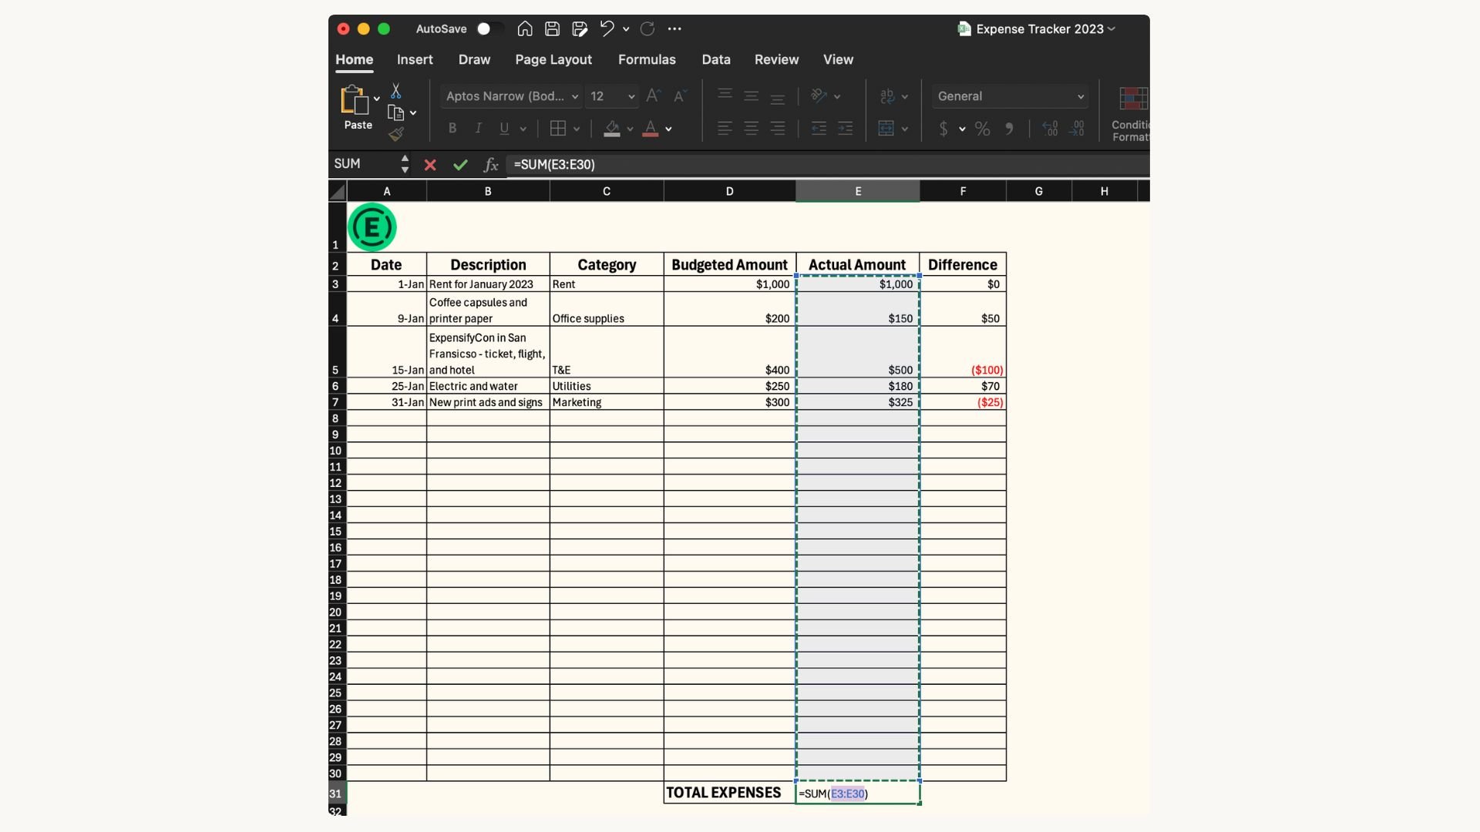Screen dimensions: 1480x832
Task: Confirm the formula with the green checkmark
Action: pos(460,164)
